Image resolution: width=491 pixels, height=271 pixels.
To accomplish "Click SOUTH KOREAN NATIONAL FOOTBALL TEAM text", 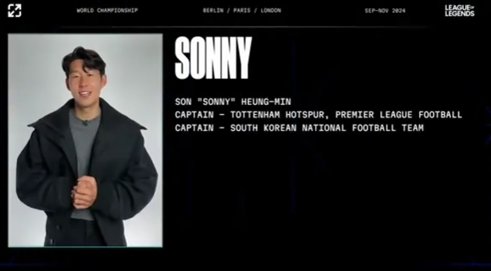I will point(327,128).
